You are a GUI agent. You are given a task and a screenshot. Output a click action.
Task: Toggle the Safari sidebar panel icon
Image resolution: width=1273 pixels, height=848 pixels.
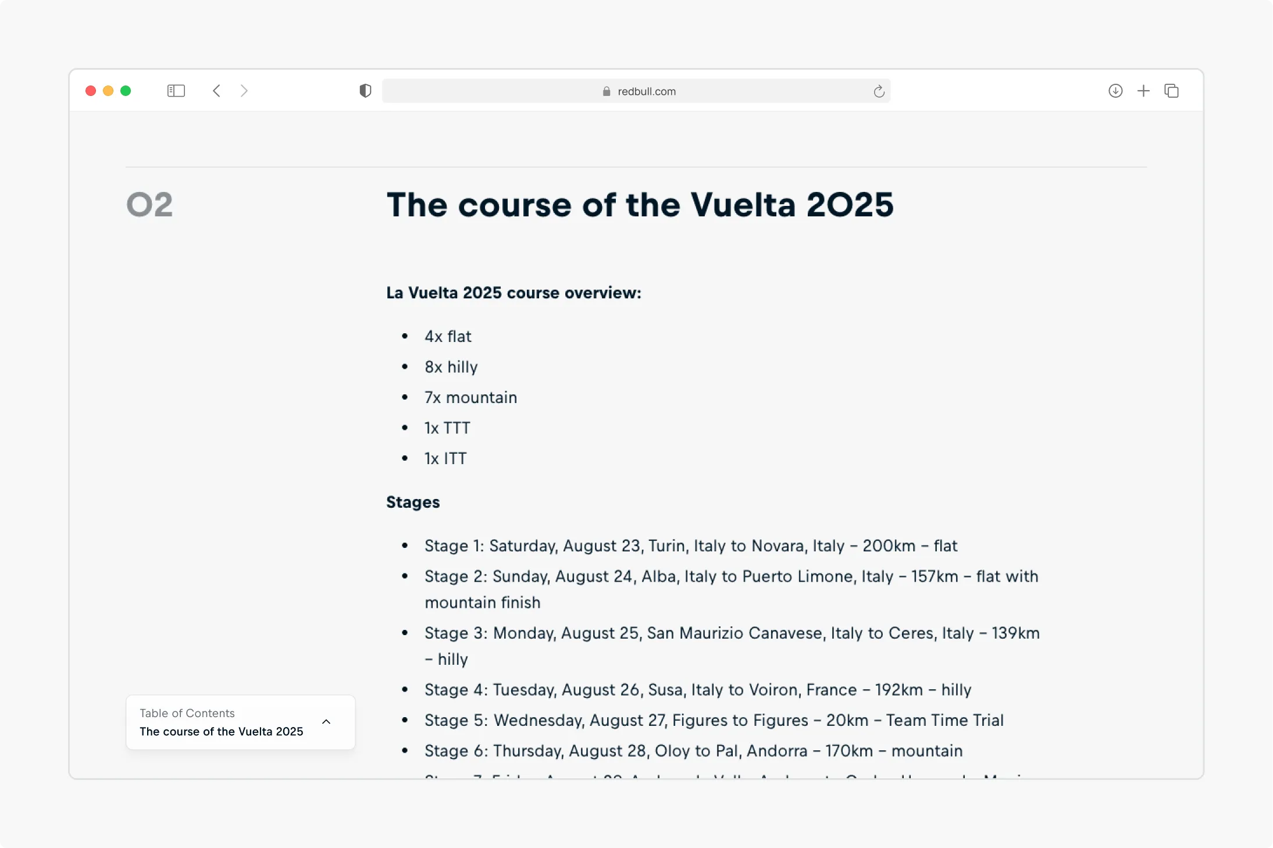click(x=176, y=91)
